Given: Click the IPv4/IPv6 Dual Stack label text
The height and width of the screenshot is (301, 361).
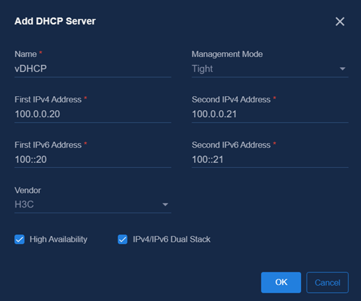Looking at the screenshot, I should (x=171, y=240).
